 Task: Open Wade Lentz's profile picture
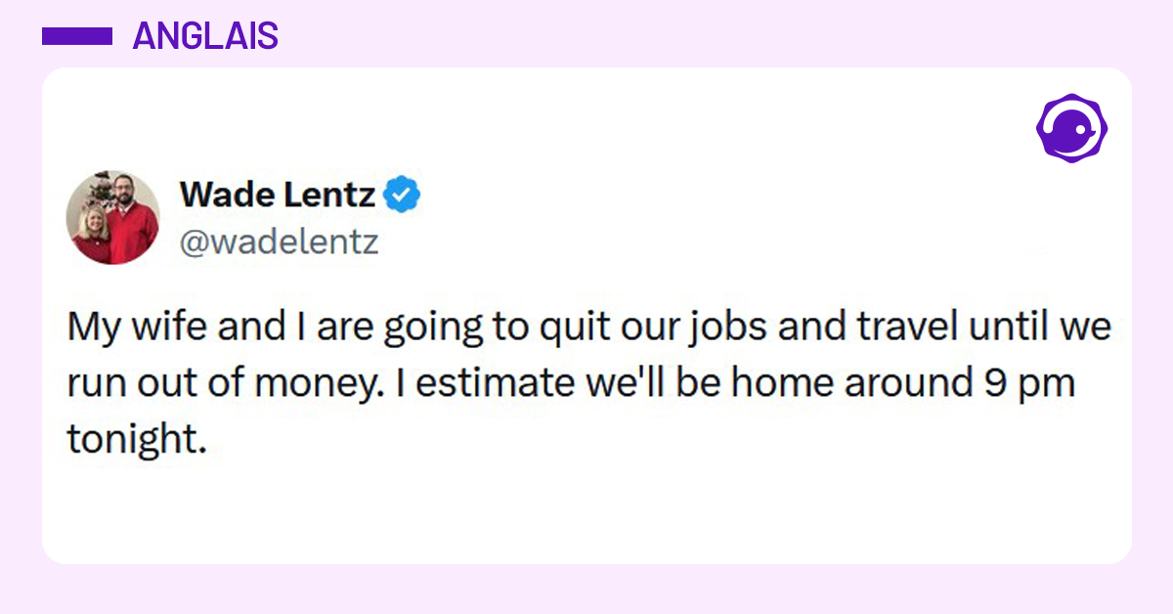112,217
